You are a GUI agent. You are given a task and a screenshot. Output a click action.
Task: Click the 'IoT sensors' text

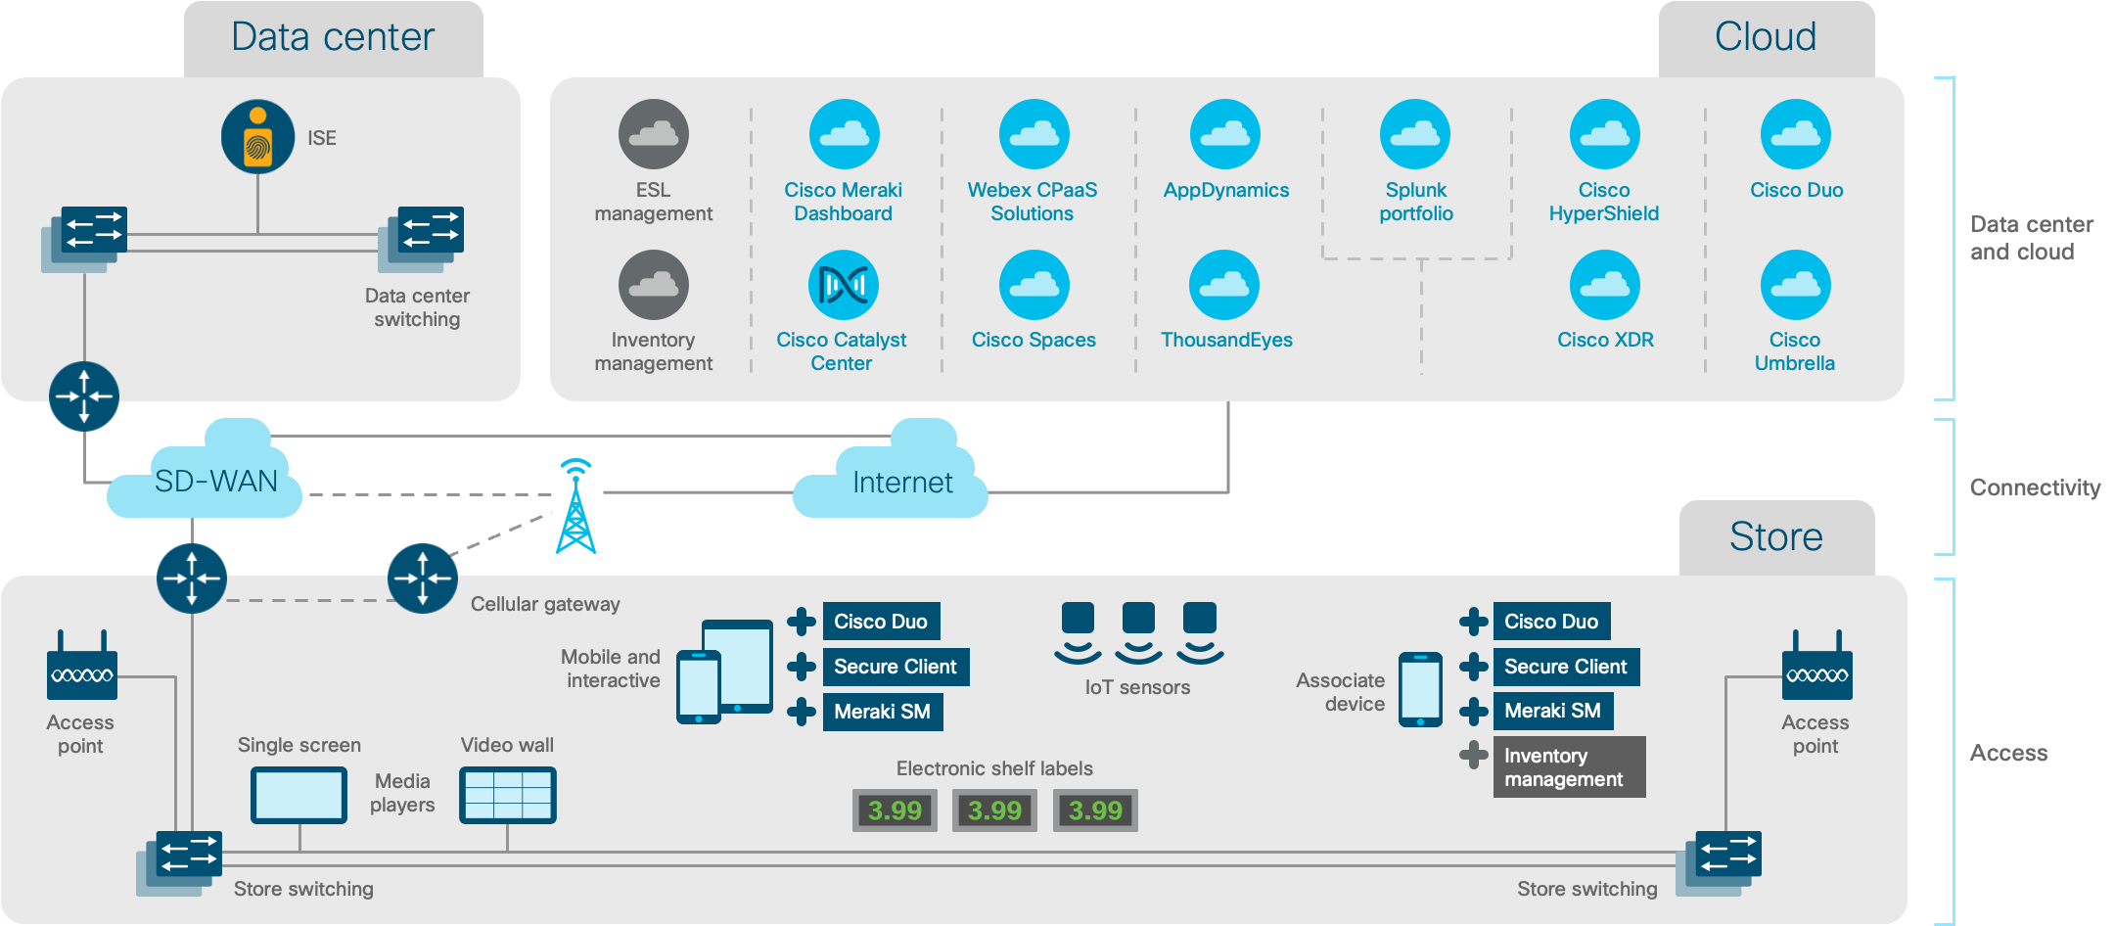click(1137, 687)
